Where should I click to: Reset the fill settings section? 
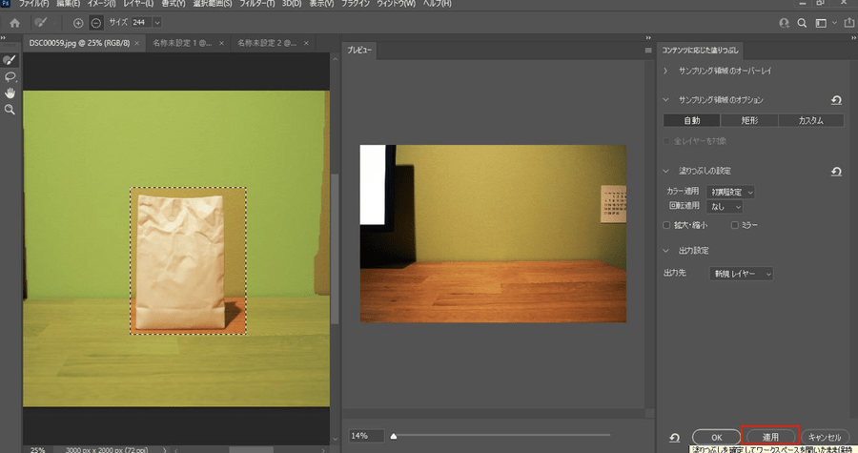click(836, 172)
